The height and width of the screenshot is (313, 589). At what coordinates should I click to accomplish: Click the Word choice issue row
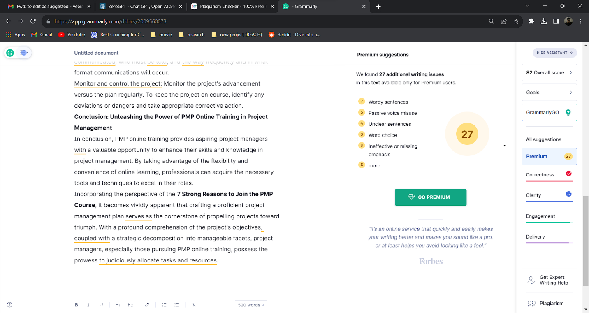[378, 135]
